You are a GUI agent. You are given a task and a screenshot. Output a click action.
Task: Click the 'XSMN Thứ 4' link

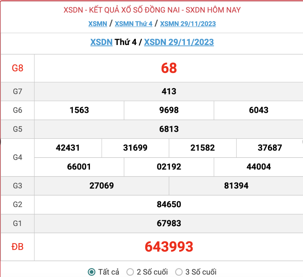(x=133, y=24)
